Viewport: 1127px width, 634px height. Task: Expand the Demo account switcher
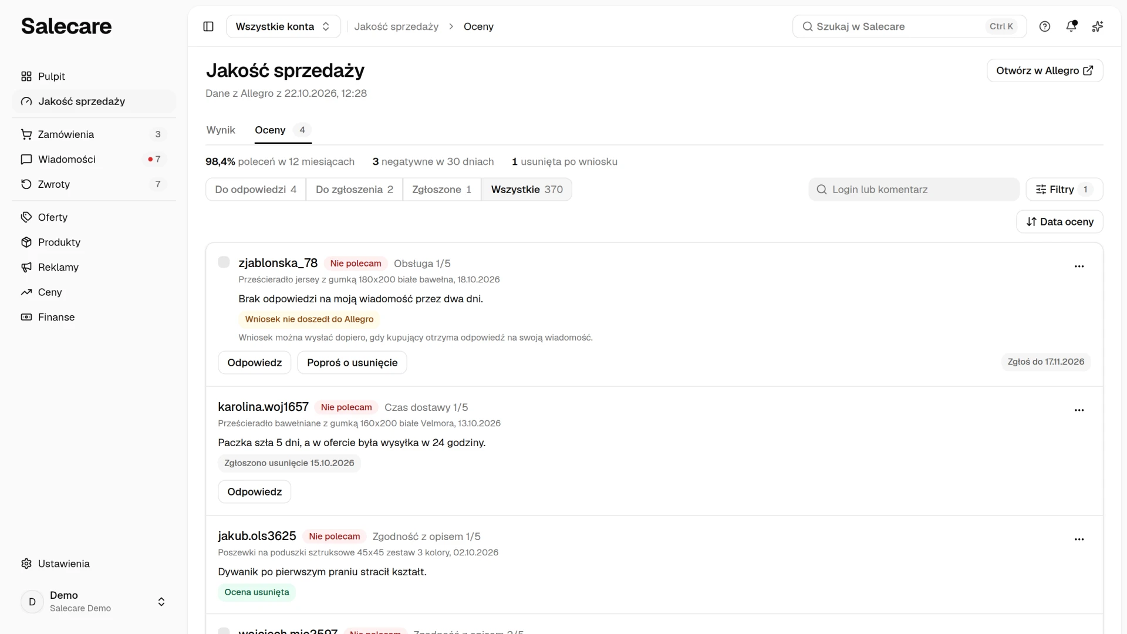pyautogui.click(x=94, y=602)
